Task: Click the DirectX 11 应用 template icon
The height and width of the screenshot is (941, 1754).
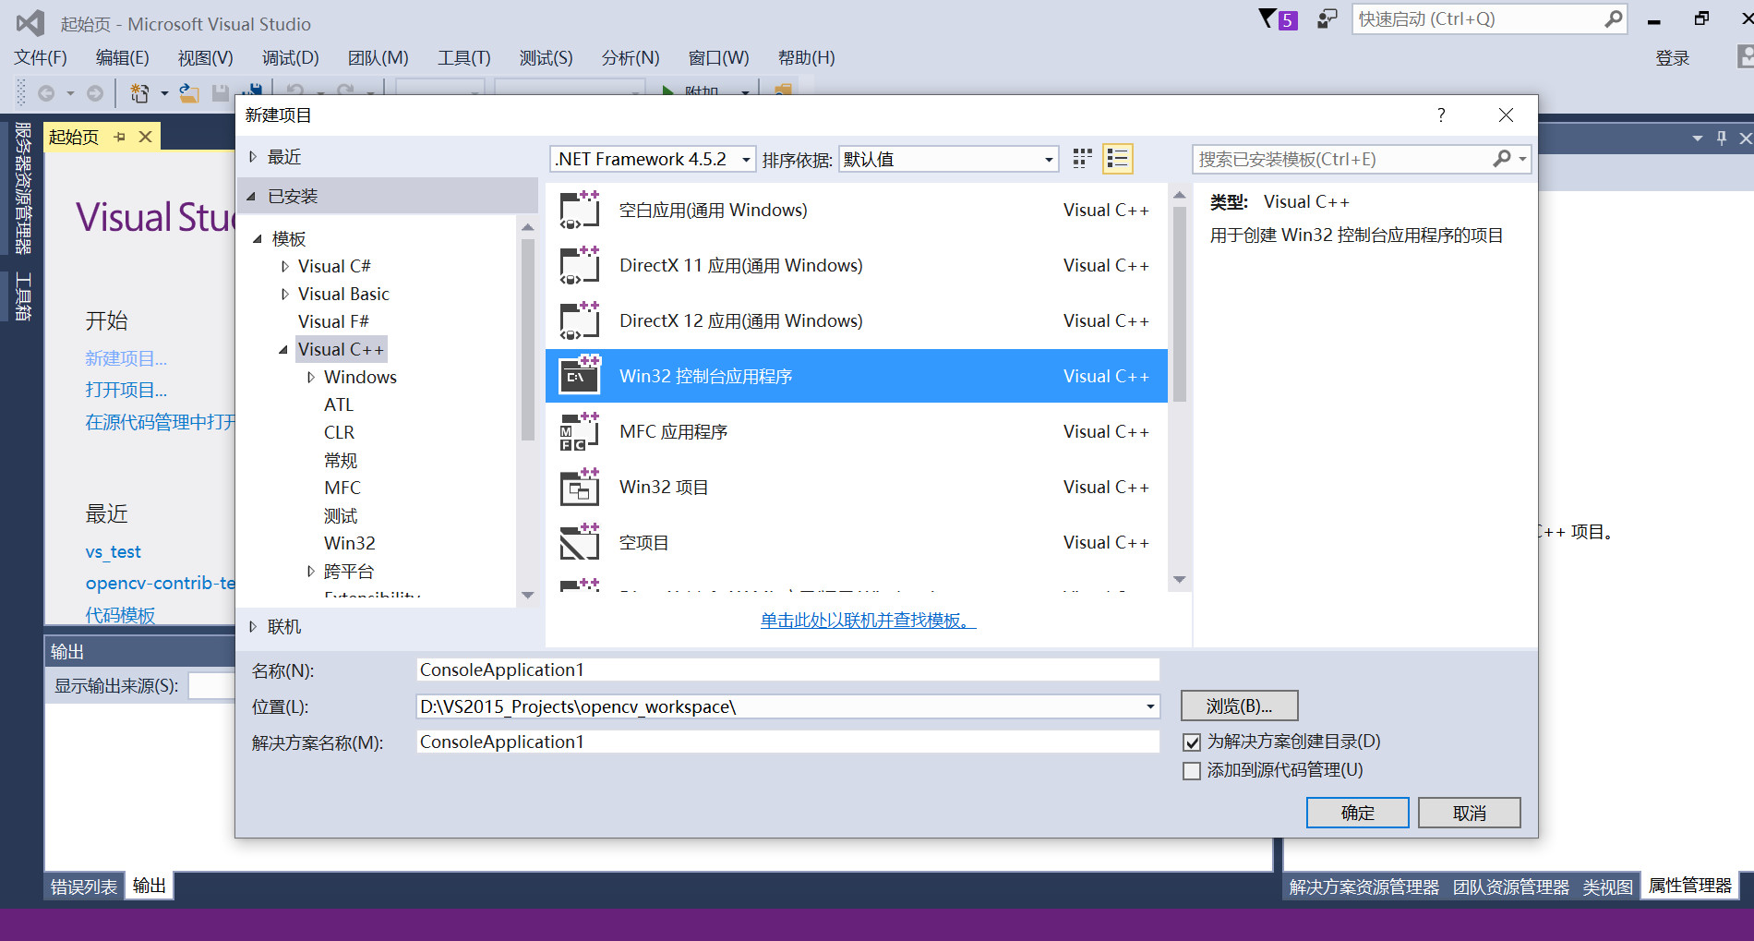Action: click(x=579, y=265)
